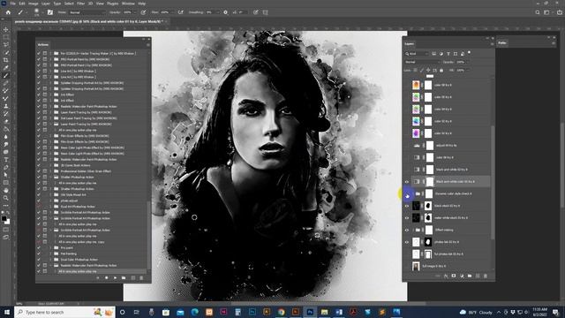The image size is (565, 318).
Task: Select the Move tool
Action: [x=6, y=29]
